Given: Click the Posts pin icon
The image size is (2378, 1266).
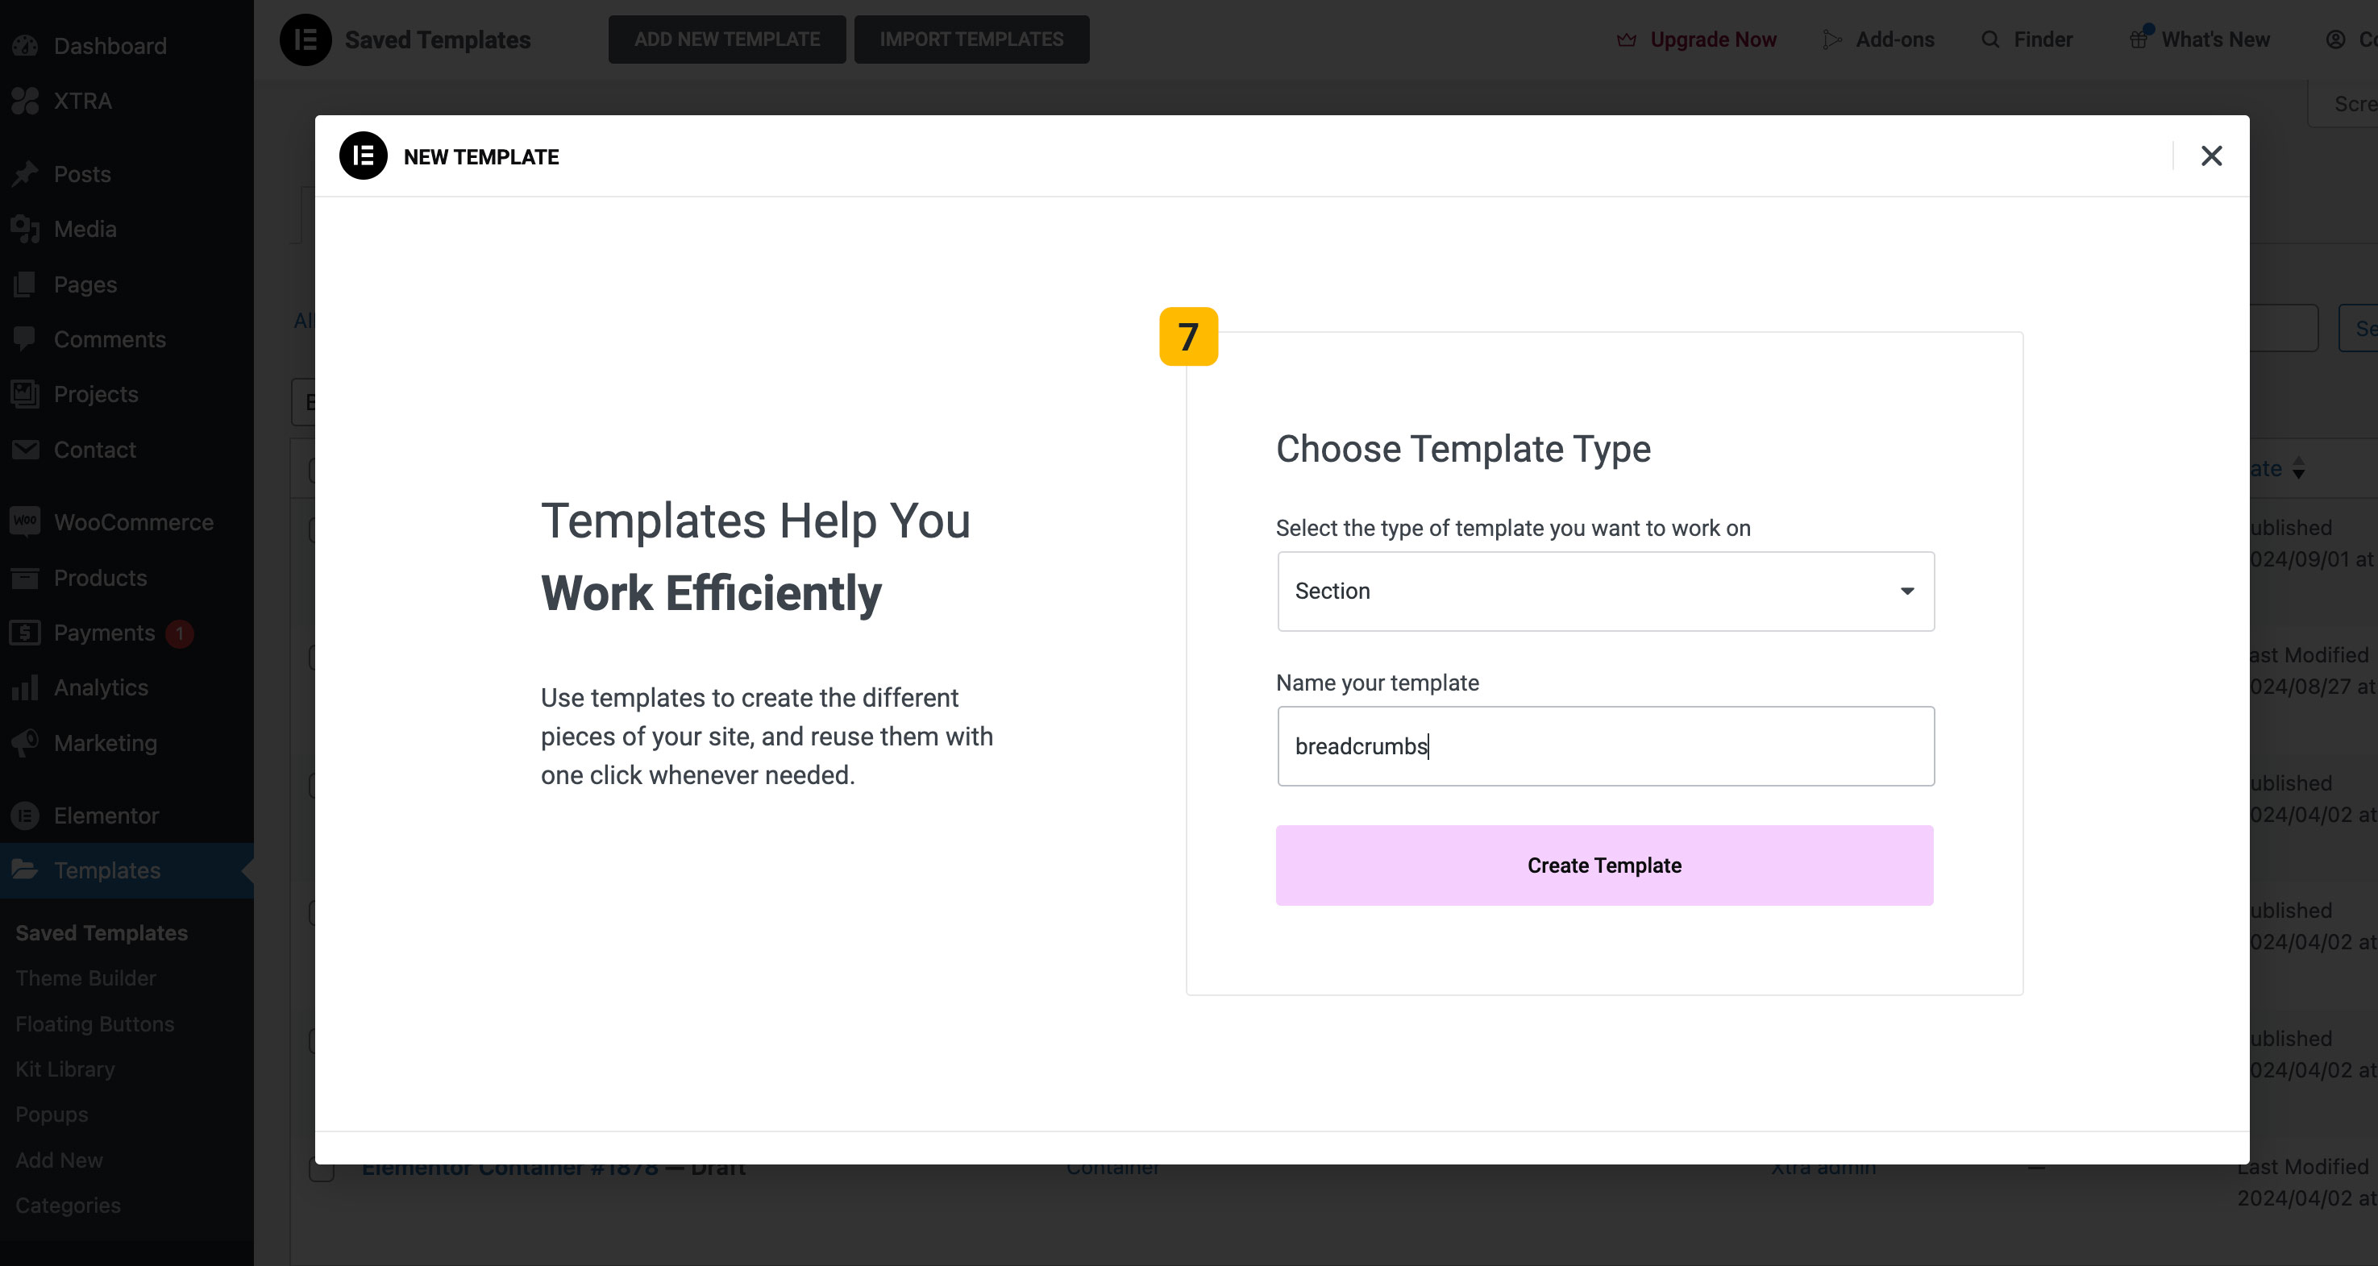Looking at the screenshot, I should [x=25, y=173].
